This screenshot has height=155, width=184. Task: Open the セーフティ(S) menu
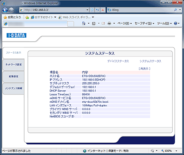click(x=144, y=23)
